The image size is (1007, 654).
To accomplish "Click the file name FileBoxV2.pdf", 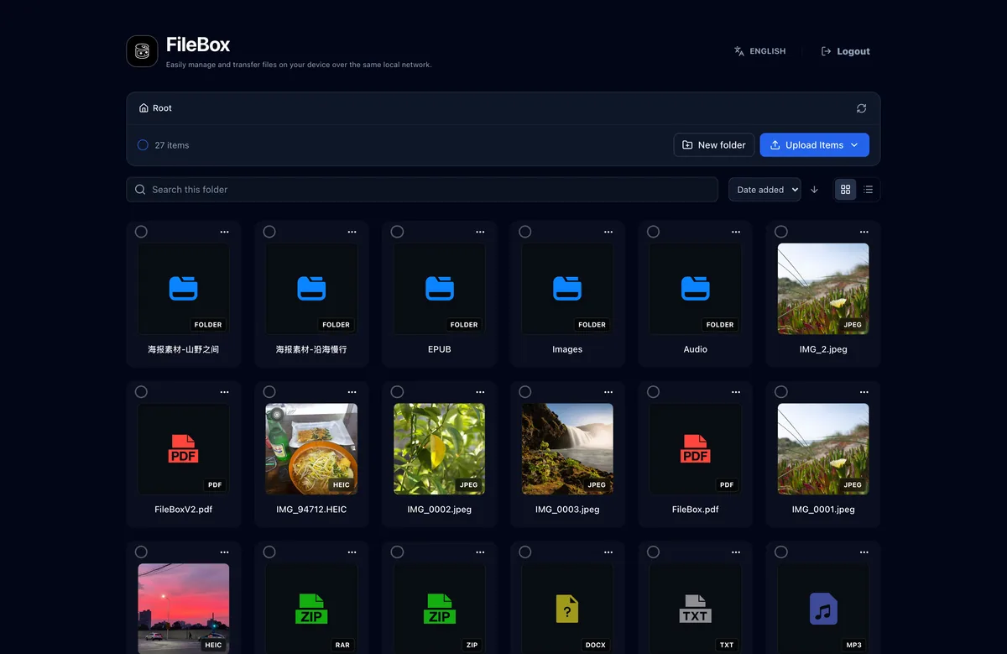I will (x=184, y=510).
